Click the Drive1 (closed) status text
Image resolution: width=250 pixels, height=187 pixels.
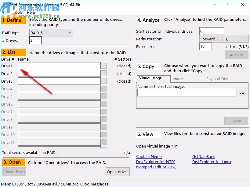124,66
